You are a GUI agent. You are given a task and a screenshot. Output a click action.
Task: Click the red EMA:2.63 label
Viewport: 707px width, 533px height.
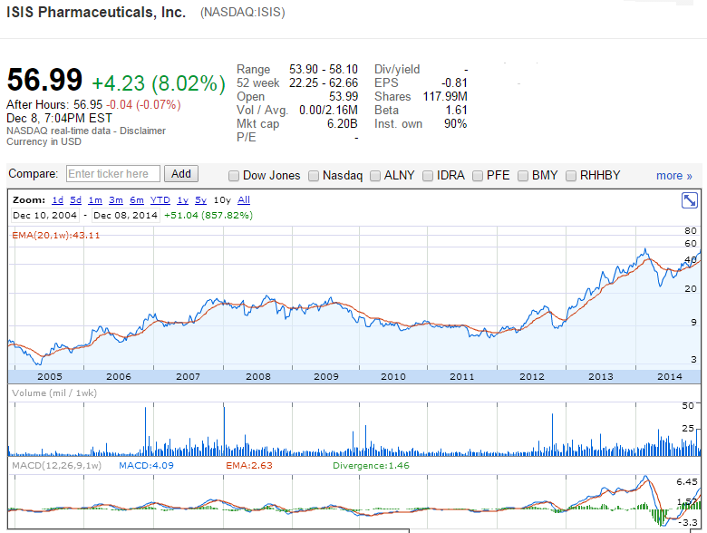pos(249,466)
